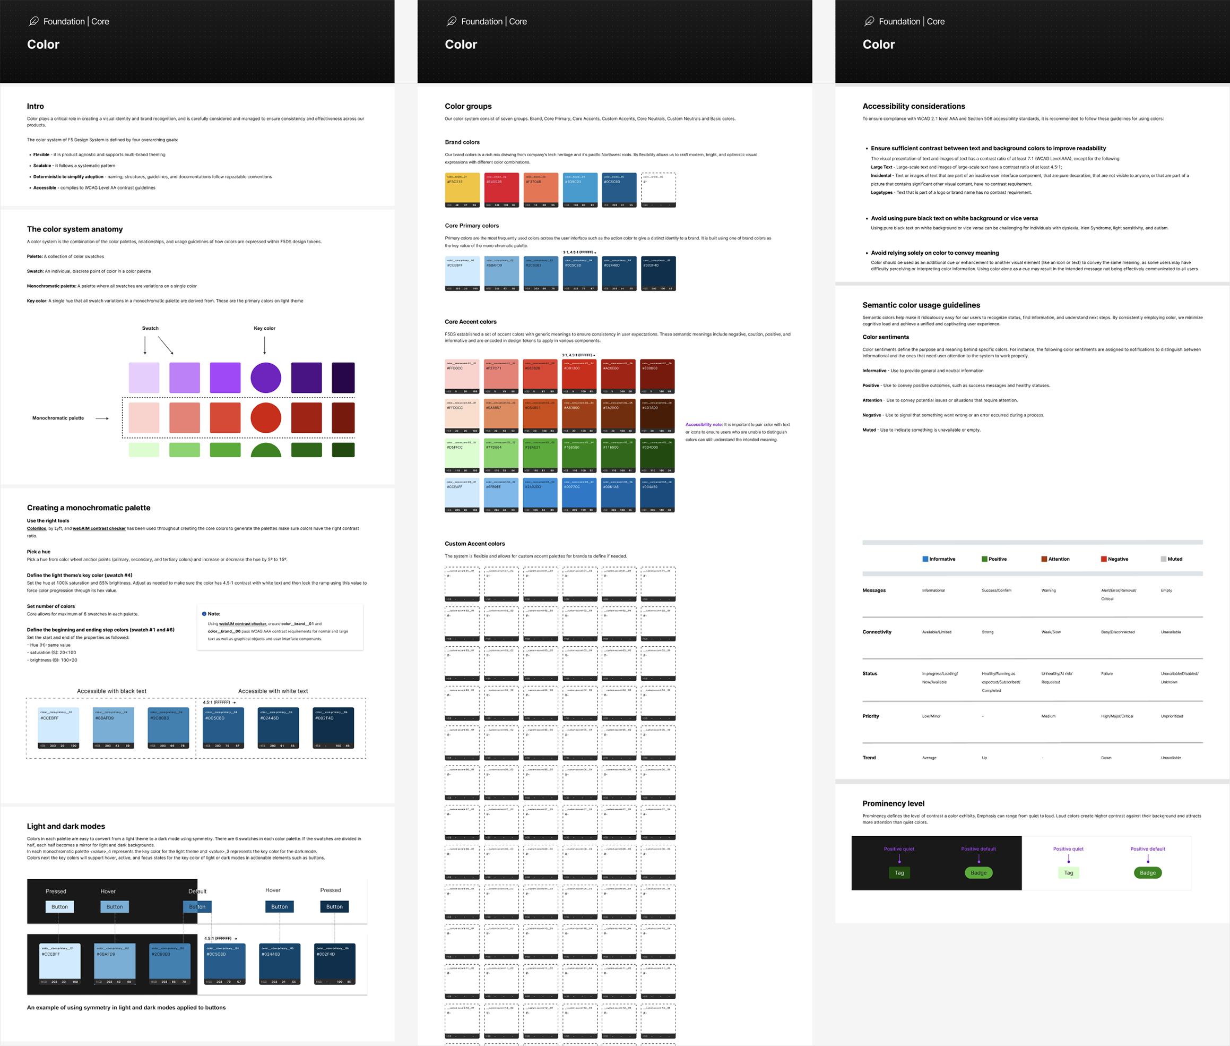The image size is (1230, 1046).
Task: Select core accent swatch #EA8857
Action: click(x=502, y=416)
